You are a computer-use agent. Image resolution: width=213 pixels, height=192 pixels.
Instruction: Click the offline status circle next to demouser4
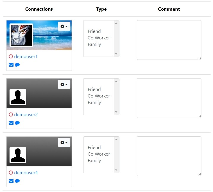coord(11,172)
